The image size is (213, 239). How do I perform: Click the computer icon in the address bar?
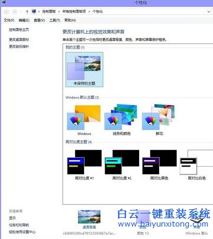click(34, 11)
